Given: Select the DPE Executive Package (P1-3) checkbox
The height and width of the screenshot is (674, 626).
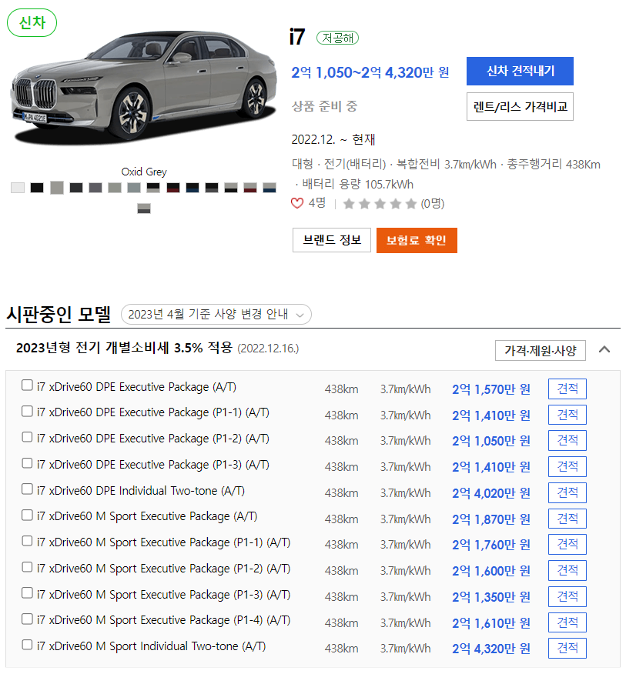Looking at the screenshot, I should coord(27,463).
